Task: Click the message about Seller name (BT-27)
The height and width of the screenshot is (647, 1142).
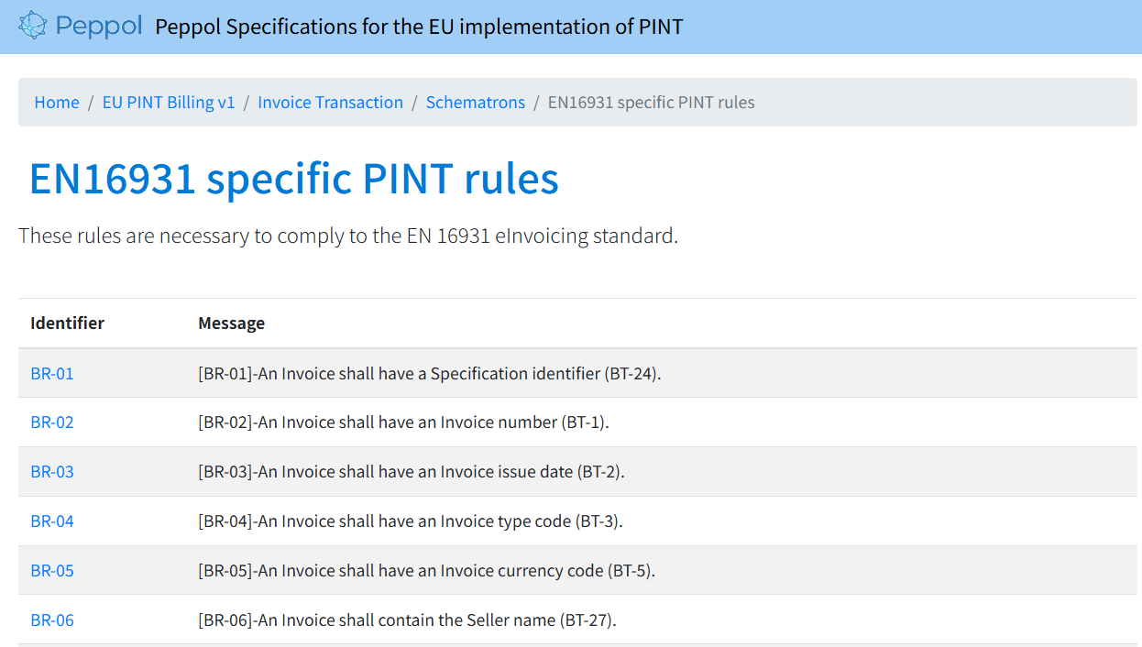Action: [x=408, y=620]
